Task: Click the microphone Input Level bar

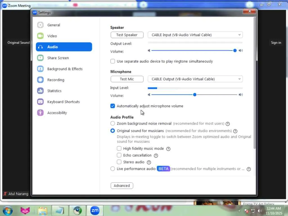Action: [195, 88]
